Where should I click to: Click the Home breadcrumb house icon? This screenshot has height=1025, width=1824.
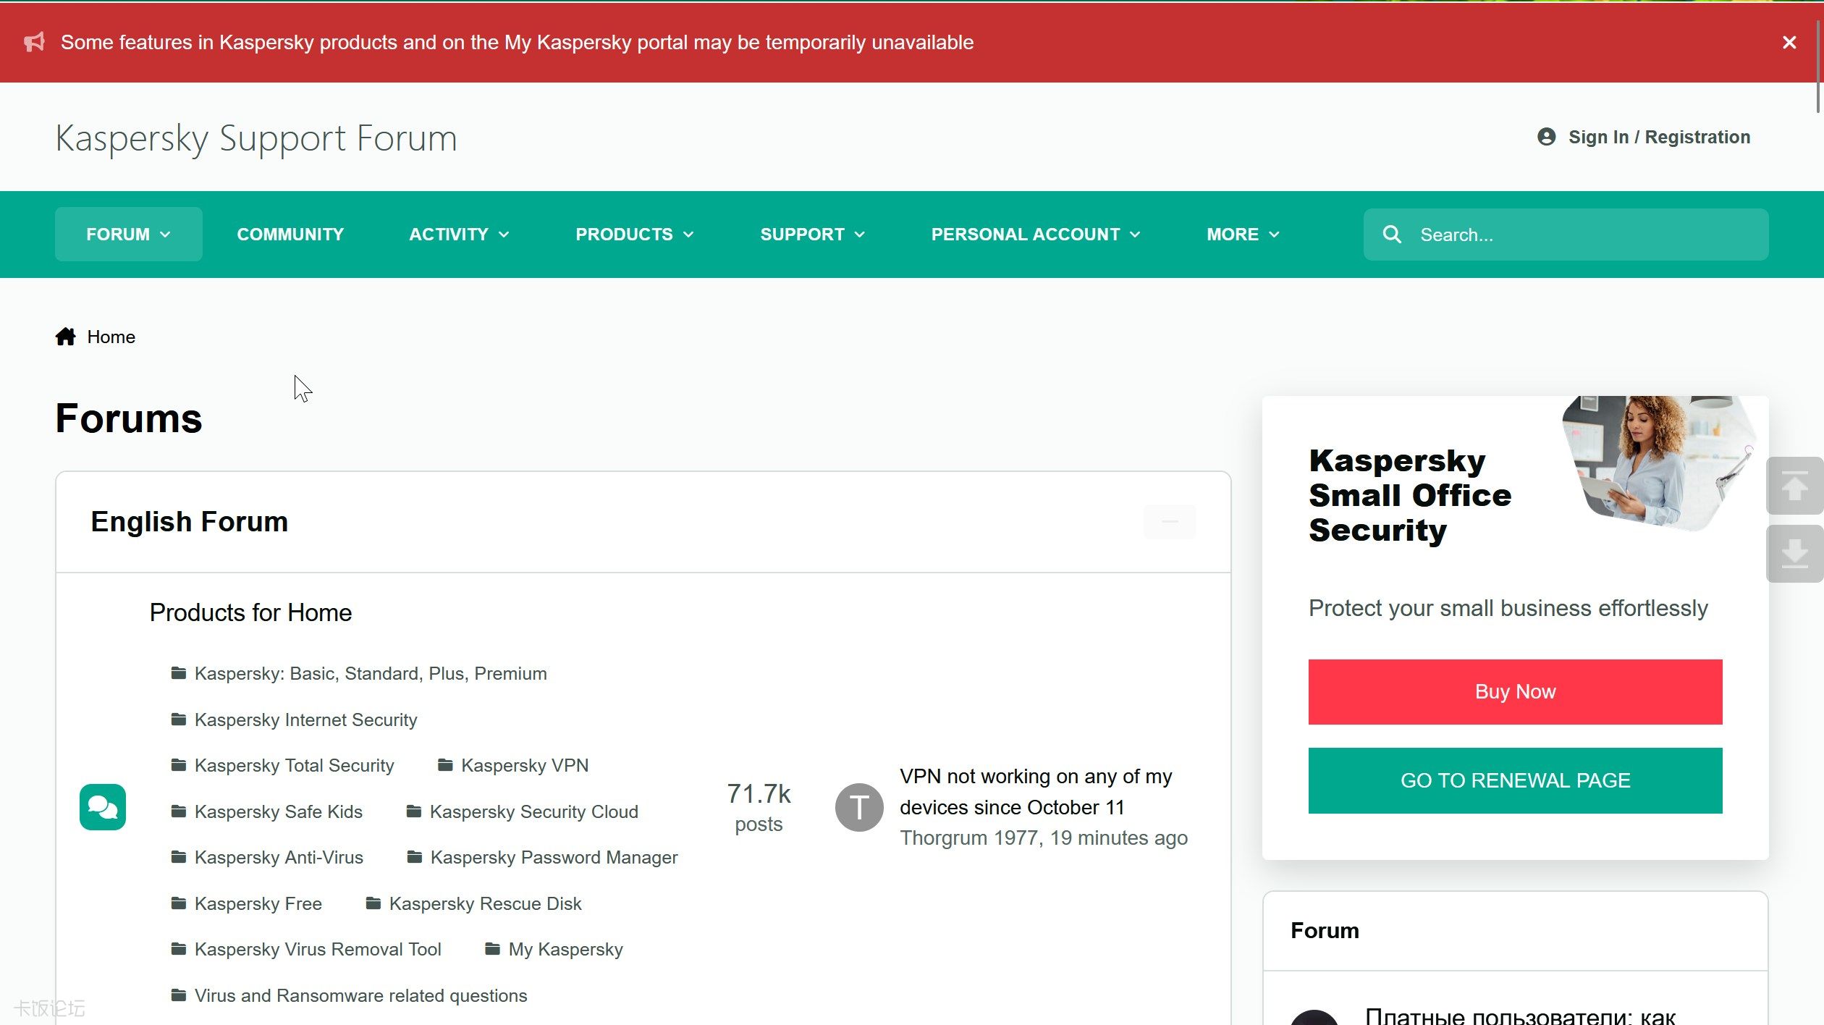pos(65,337)
